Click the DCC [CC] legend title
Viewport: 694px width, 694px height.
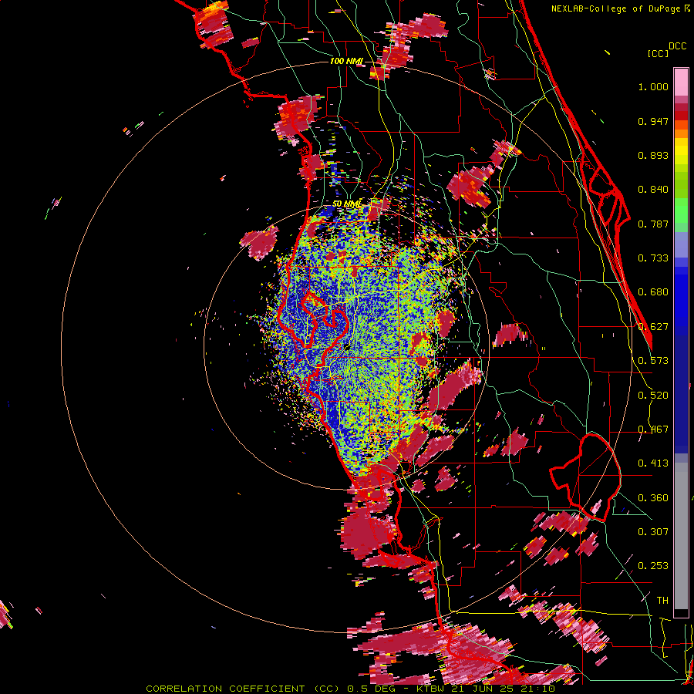tap(666, 50)
